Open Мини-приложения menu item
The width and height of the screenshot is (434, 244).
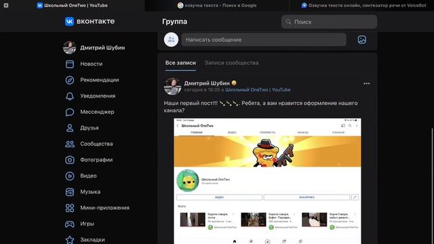tap(104, 208)
